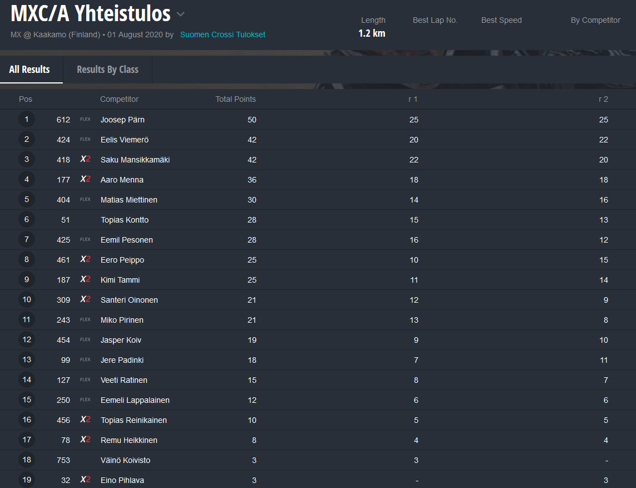Sort by the Total Points column header

point(236,100)
